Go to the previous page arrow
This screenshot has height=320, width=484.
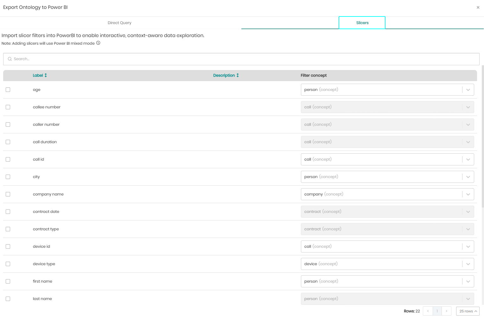pyautogui.click(x=428, y=311)
